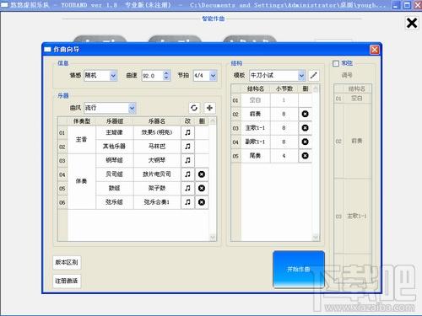
Task: Open the 曲风 music style dropdown
Action: (x=132, y=108)
